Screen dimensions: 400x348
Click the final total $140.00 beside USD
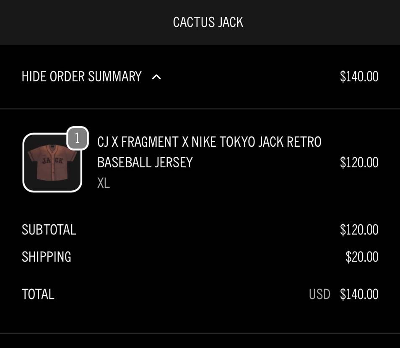[x=359, y=294]
